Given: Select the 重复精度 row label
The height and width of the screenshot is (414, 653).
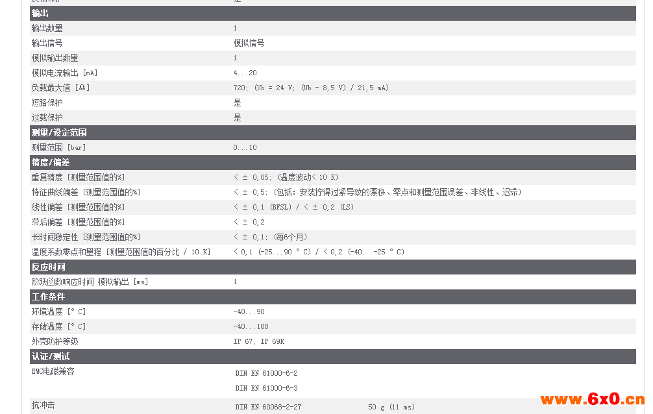Looking at the screenshot, I should point(78,177).
